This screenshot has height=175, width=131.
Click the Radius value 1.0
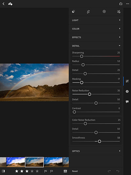(x=119, y=61)
